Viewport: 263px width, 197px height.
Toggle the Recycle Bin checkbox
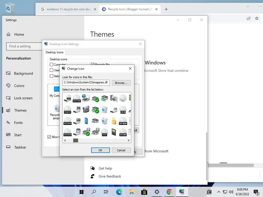(x=92, y=64)
